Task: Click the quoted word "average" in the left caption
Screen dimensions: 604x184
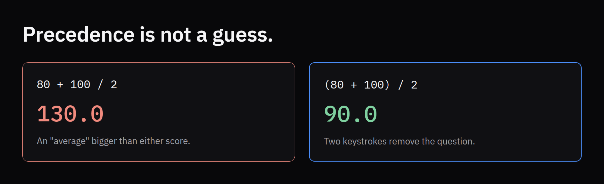Action: coord(70,141)
